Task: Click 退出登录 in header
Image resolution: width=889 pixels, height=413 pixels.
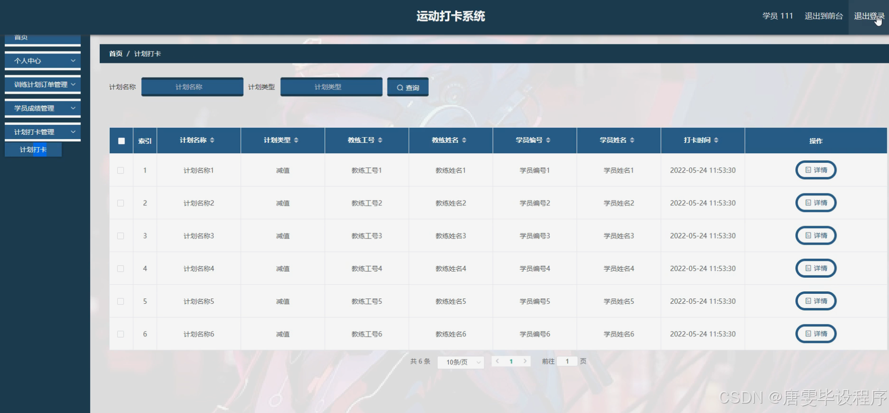Action: coord(869,16)
